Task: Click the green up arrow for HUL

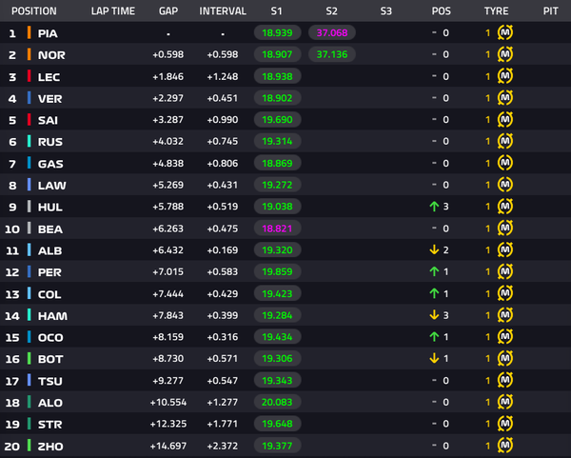Action: (434, 207)
